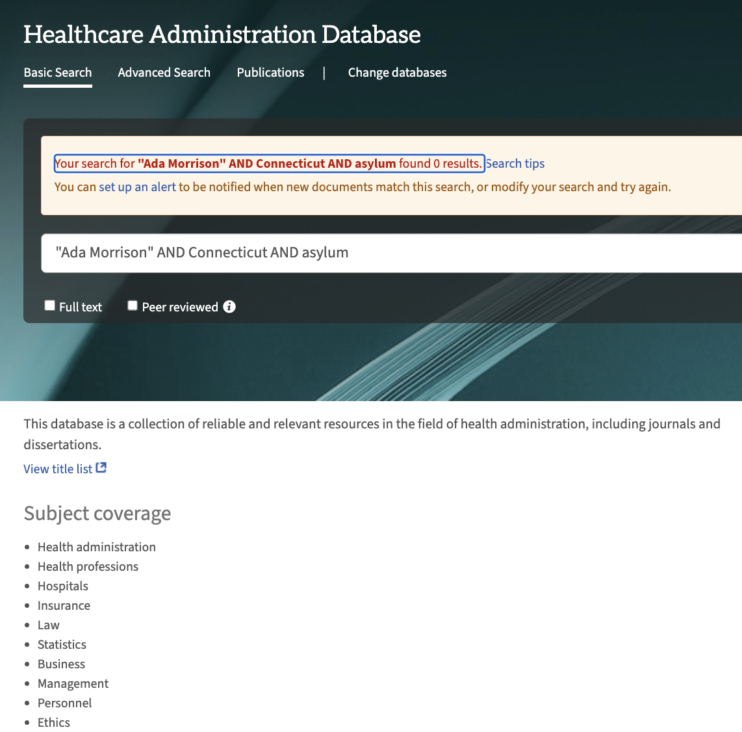Click the external link icon after View title list
The width and height of the screenshot is (742, 732).
(101, 468)
